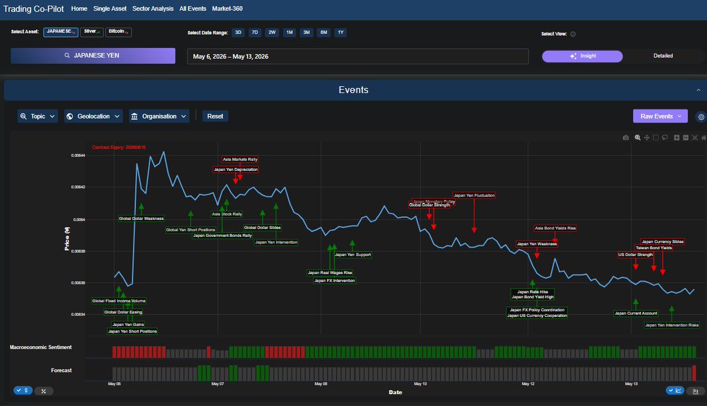
Task: Switch to Detailed view
Action: pyautogui.click(x=663, y=56)
